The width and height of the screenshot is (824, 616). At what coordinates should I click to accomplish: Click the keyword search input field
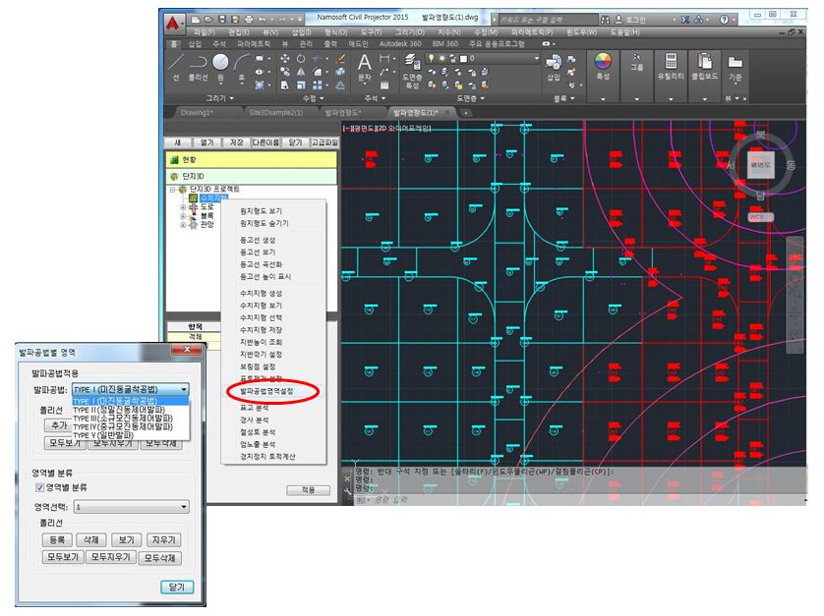(x=548, y=20)
